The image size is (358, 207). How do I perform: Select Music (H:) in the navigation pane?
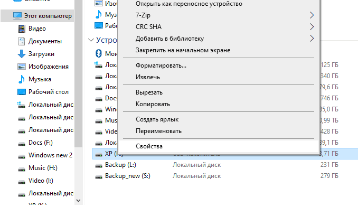click(43, 168)
